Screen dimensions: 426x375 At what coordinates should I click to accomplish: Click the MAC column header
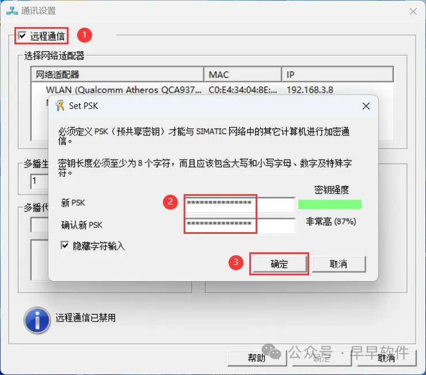(x=242, y=74)
